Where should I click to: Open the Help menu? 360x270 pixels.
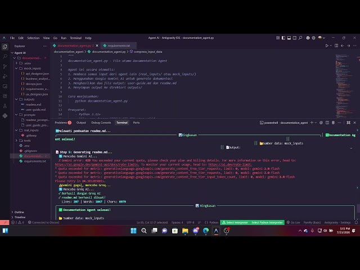(x=88, y=38)
